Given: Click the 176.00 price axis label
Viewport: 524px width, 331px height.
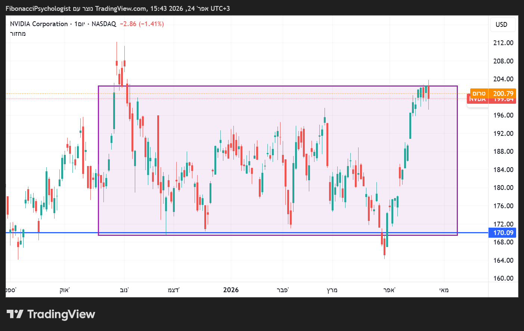Looking at the screenshot, I should (x=503, y=206).
